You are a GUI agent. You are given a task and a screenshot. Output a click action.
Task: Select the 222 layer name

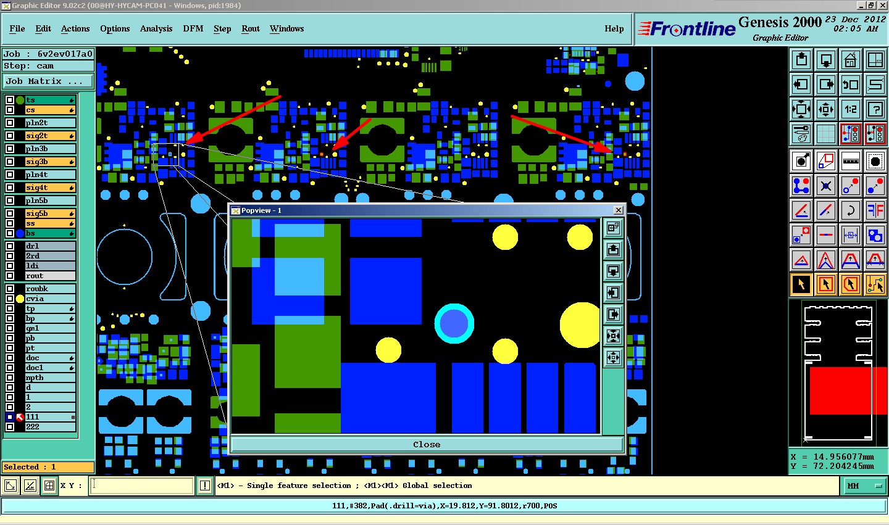[x=51, y=427]
